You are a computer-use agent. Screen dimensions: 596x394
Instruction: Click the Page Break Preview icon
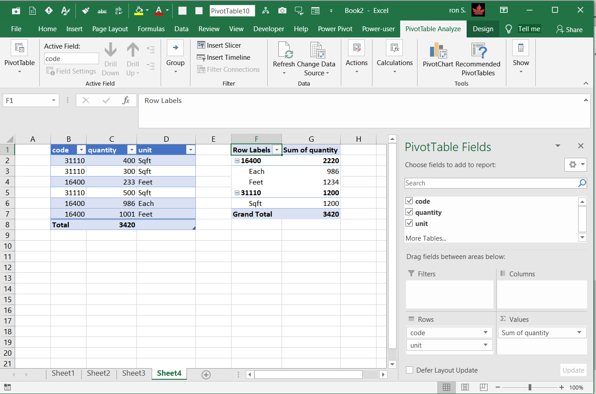click(x=483, y=387)
